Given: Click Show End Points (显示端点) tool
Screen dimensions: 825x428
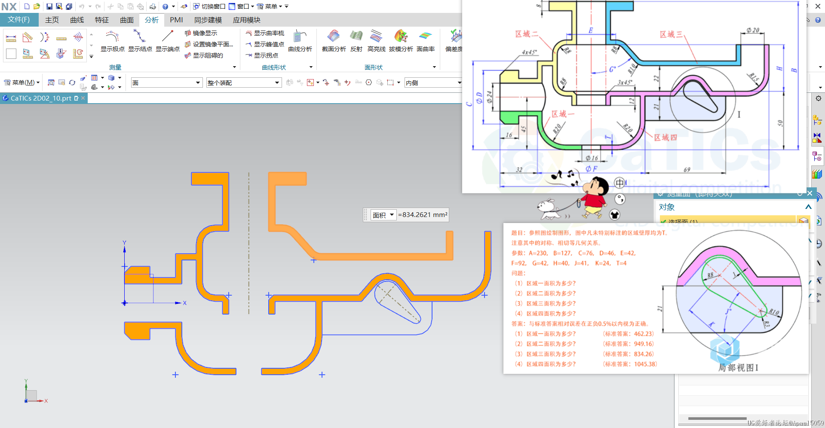Looking at the screenshot, I should [x=168, y=42].
